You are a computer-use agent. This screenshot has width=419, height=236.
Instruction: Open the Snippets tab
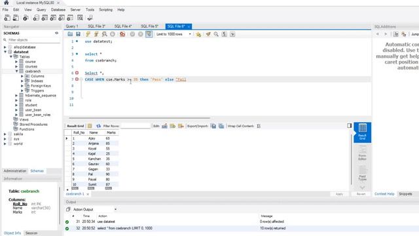pos(405,194)
